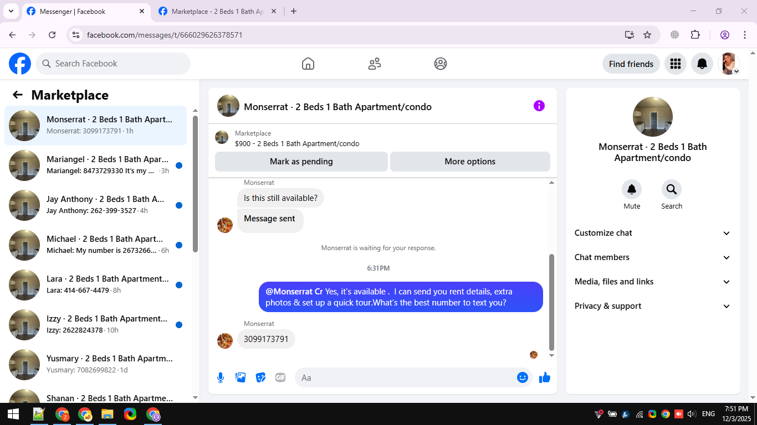The width and height of the screenshot is (757, 425).
Task: Open the Izzy conversation
Action: 95,325
